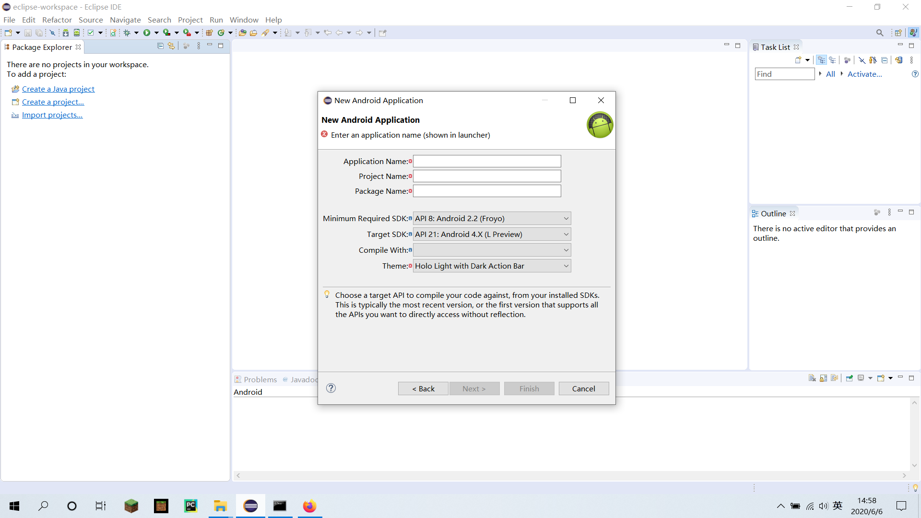921x518 pixels.
Task: Toggle Scheduled view in Task List
Action: [833, 60]
